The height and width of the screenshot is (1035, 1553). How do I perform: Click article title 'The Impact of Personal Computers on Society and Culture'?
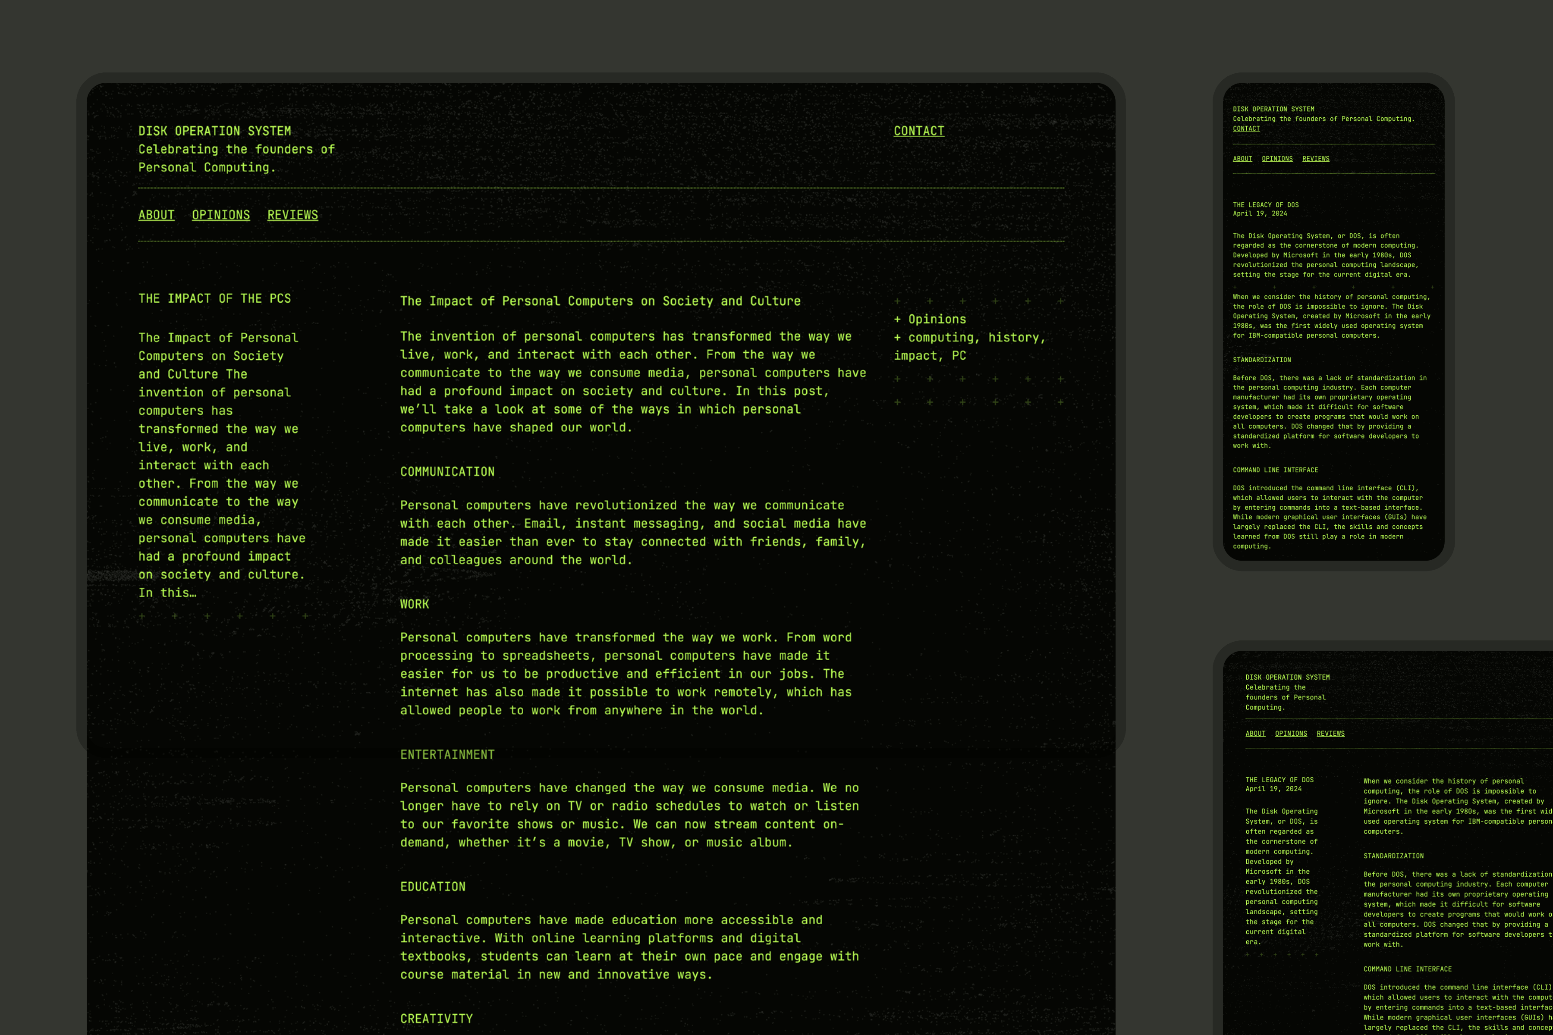600,301
